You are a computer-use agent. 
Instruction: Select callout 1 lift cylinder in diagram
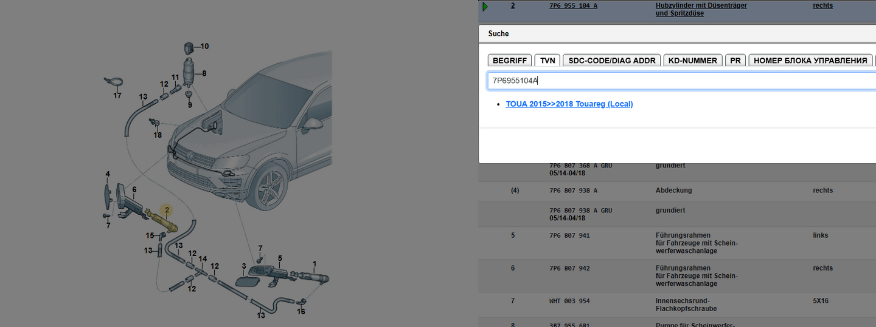pos(315,264)
